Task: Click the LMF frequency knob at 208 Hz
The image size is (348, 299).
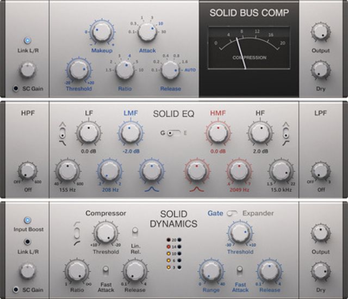Action: (109, 172)
